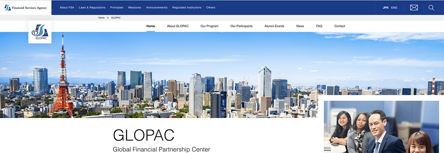Go to About GLOPAC page

[178, 26]
